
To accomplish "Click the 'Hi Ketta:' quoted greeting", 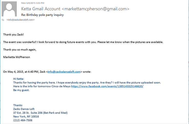I will click(19, 79).
